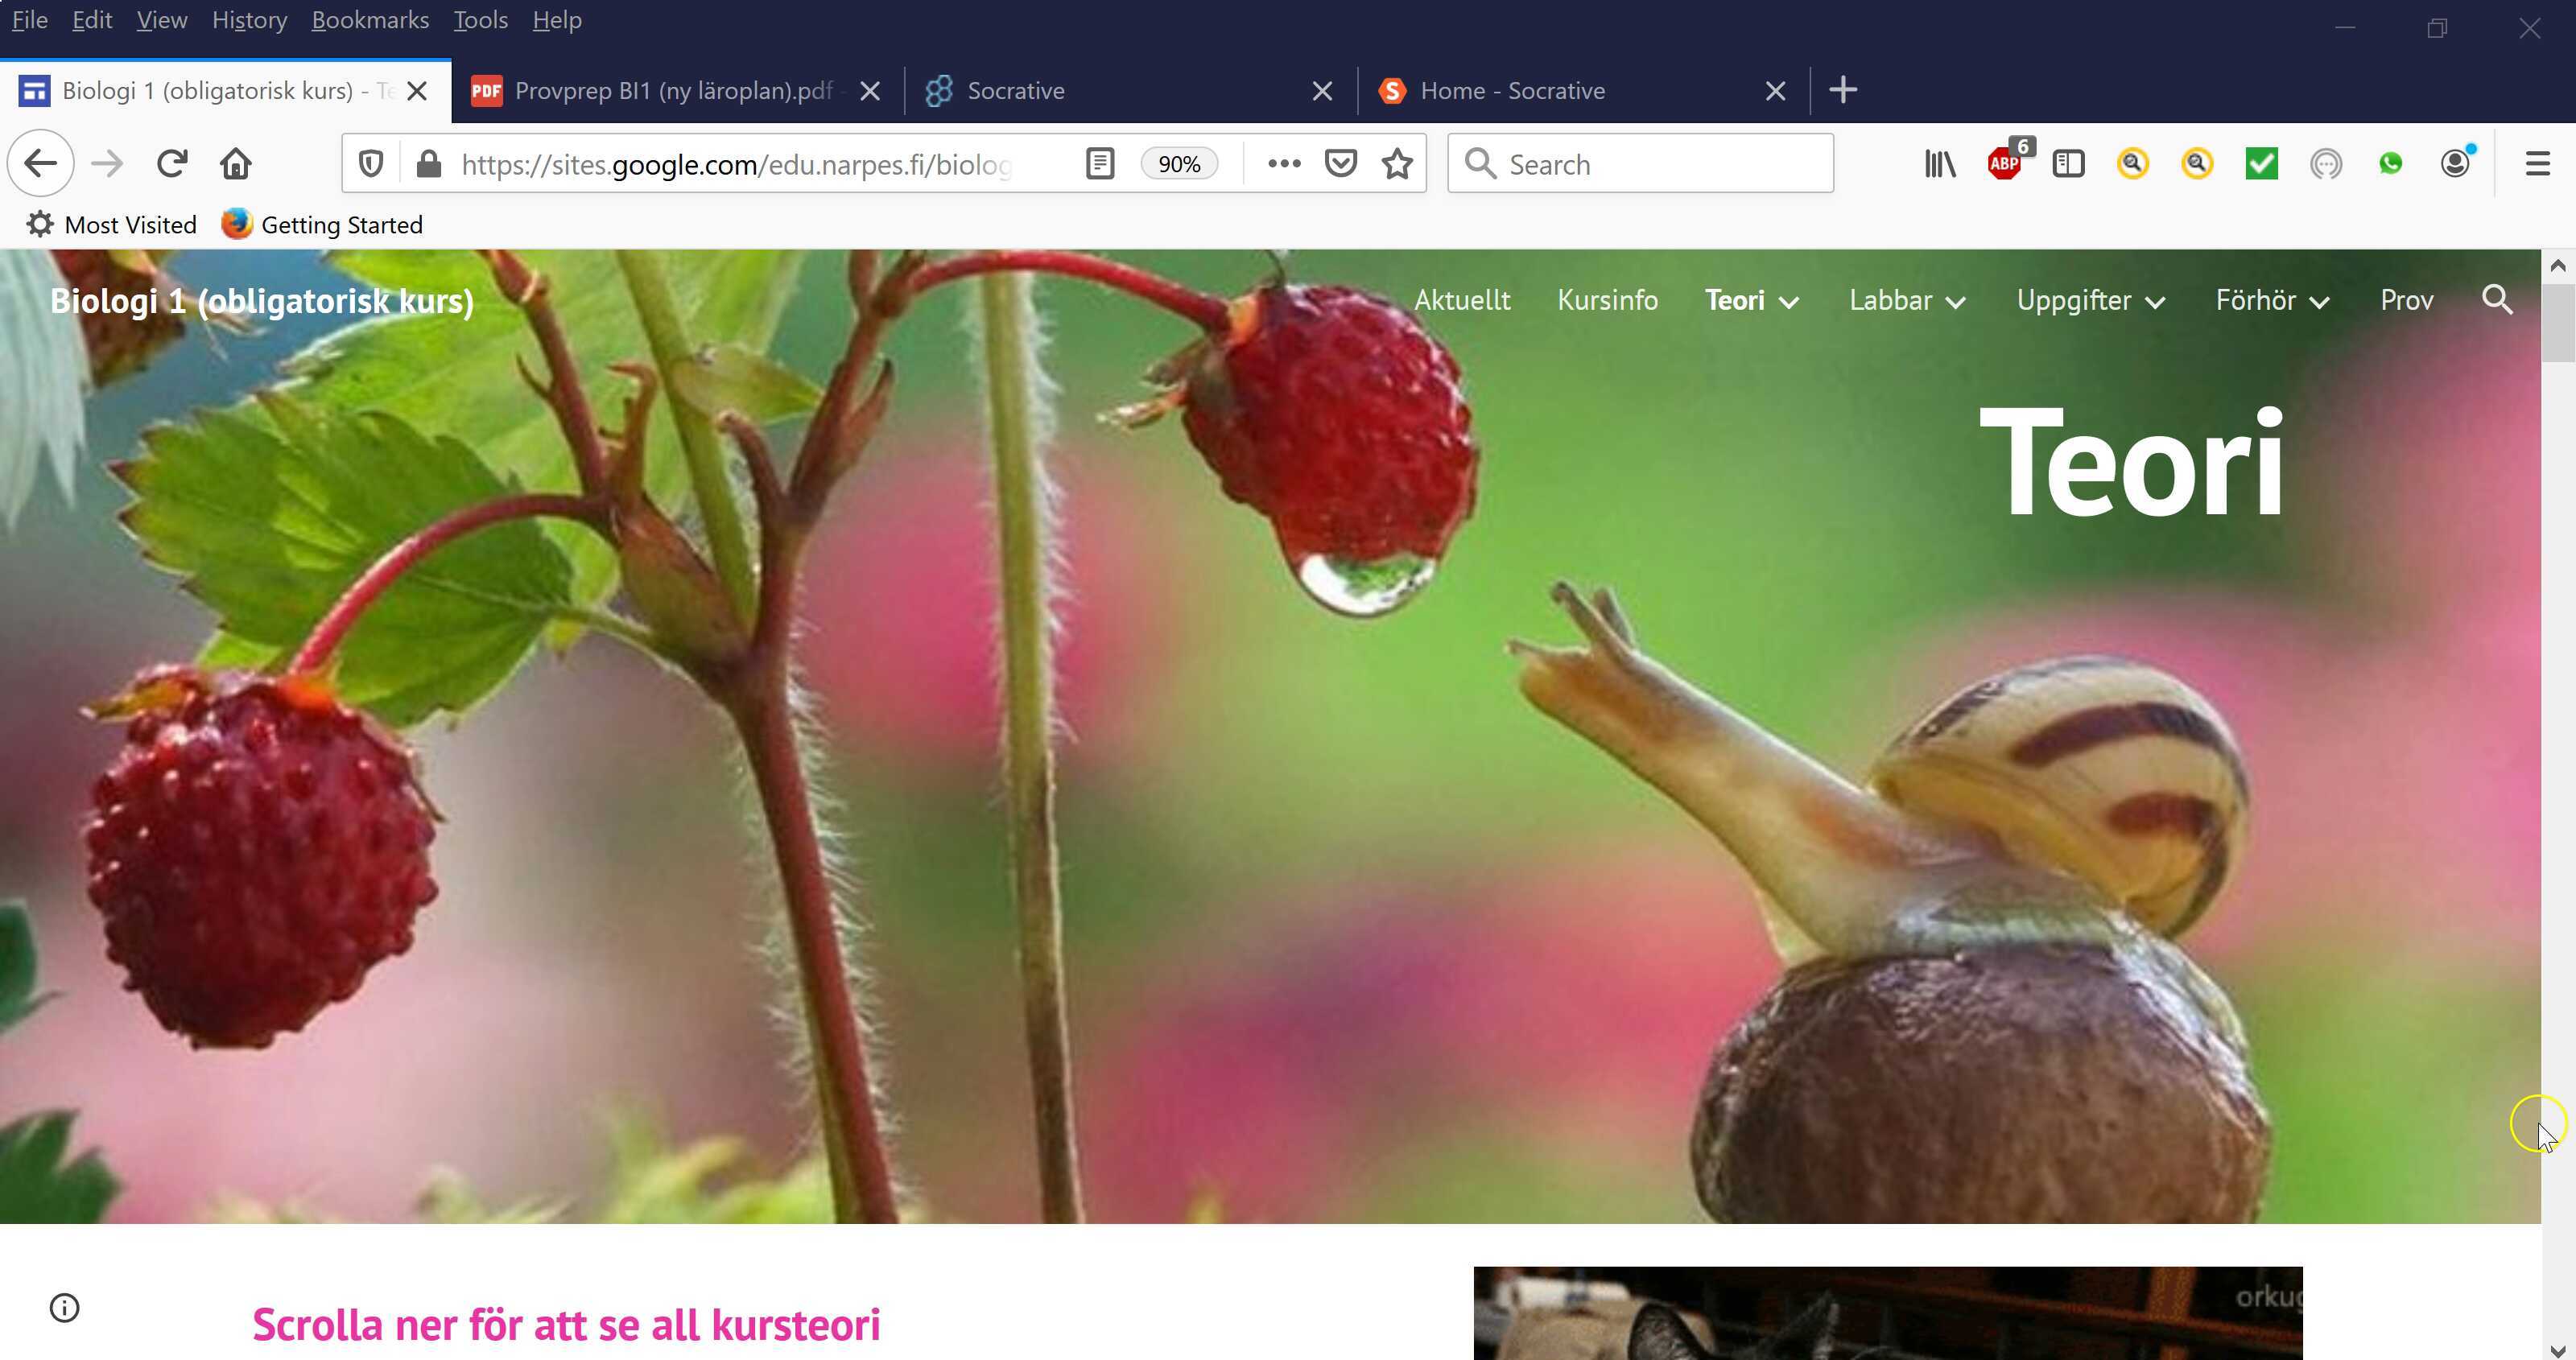Click the tracking protection shield icon
Screen dimensions: 2576x1360
pos(371,164)
